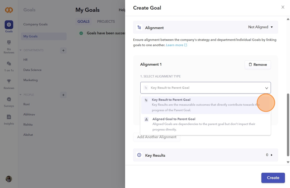The image size is (290, 188).
Task: Select Aligned Goal to Parent Goal option
Action: pyautogui.click(x=174, y=119)
